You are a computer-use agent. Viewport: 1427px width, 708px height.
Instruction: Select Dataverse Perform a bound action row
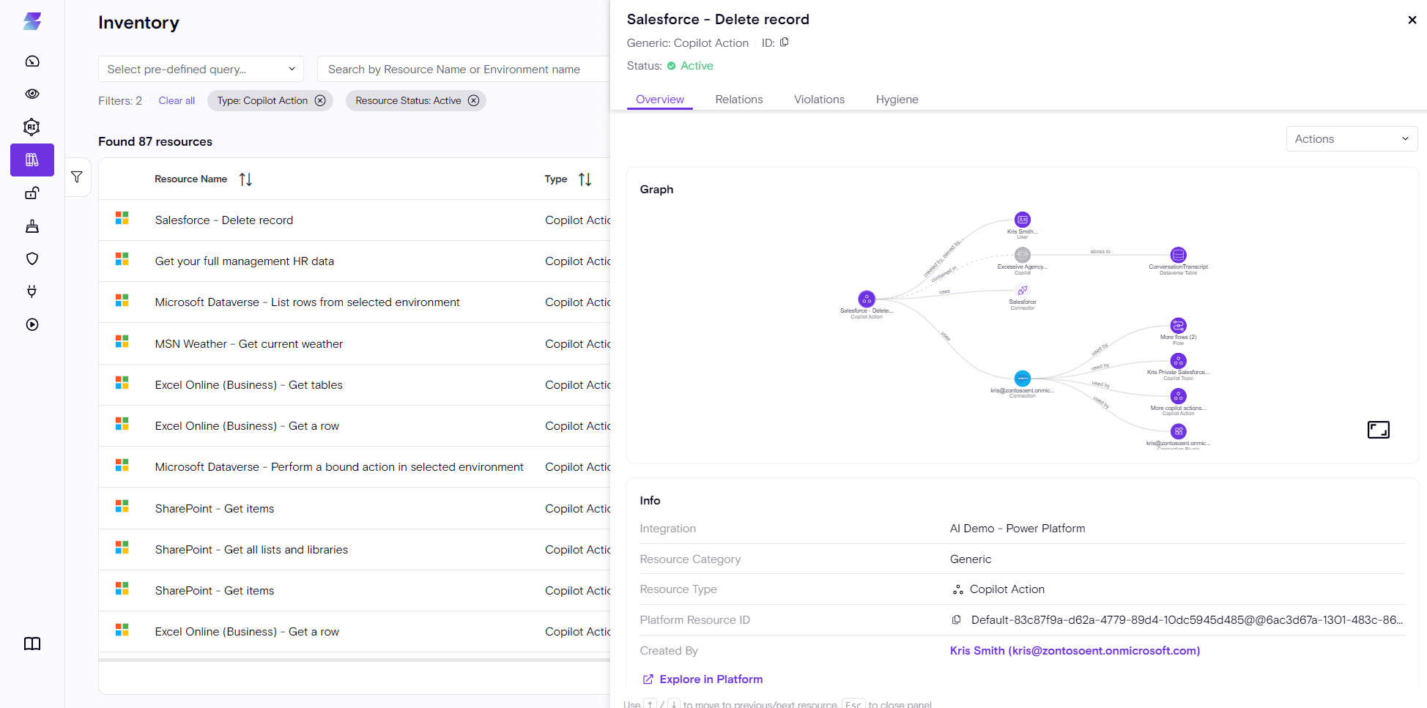click(x=355, y=467)
